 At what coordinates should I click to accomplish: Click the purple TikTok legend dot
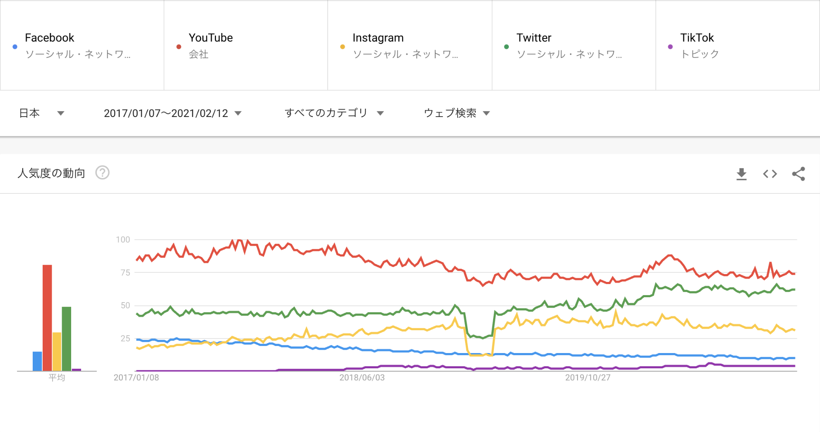click(670, 47)
